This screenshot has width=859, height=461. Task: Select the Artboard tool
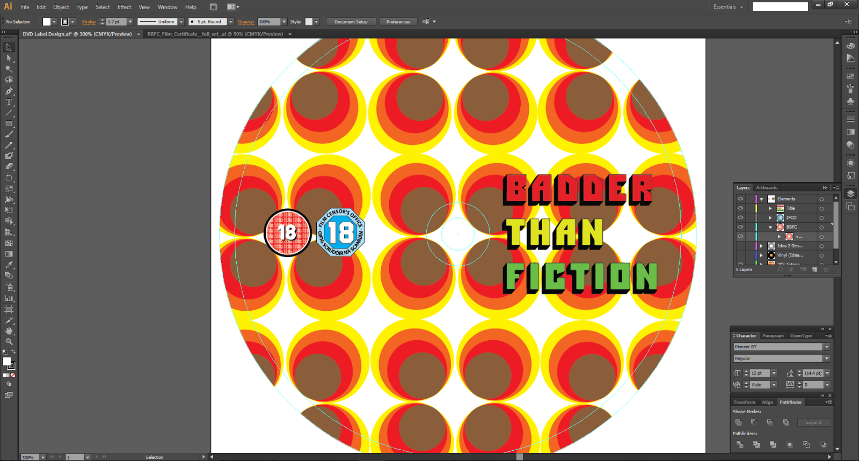click(x=9, y=310)
